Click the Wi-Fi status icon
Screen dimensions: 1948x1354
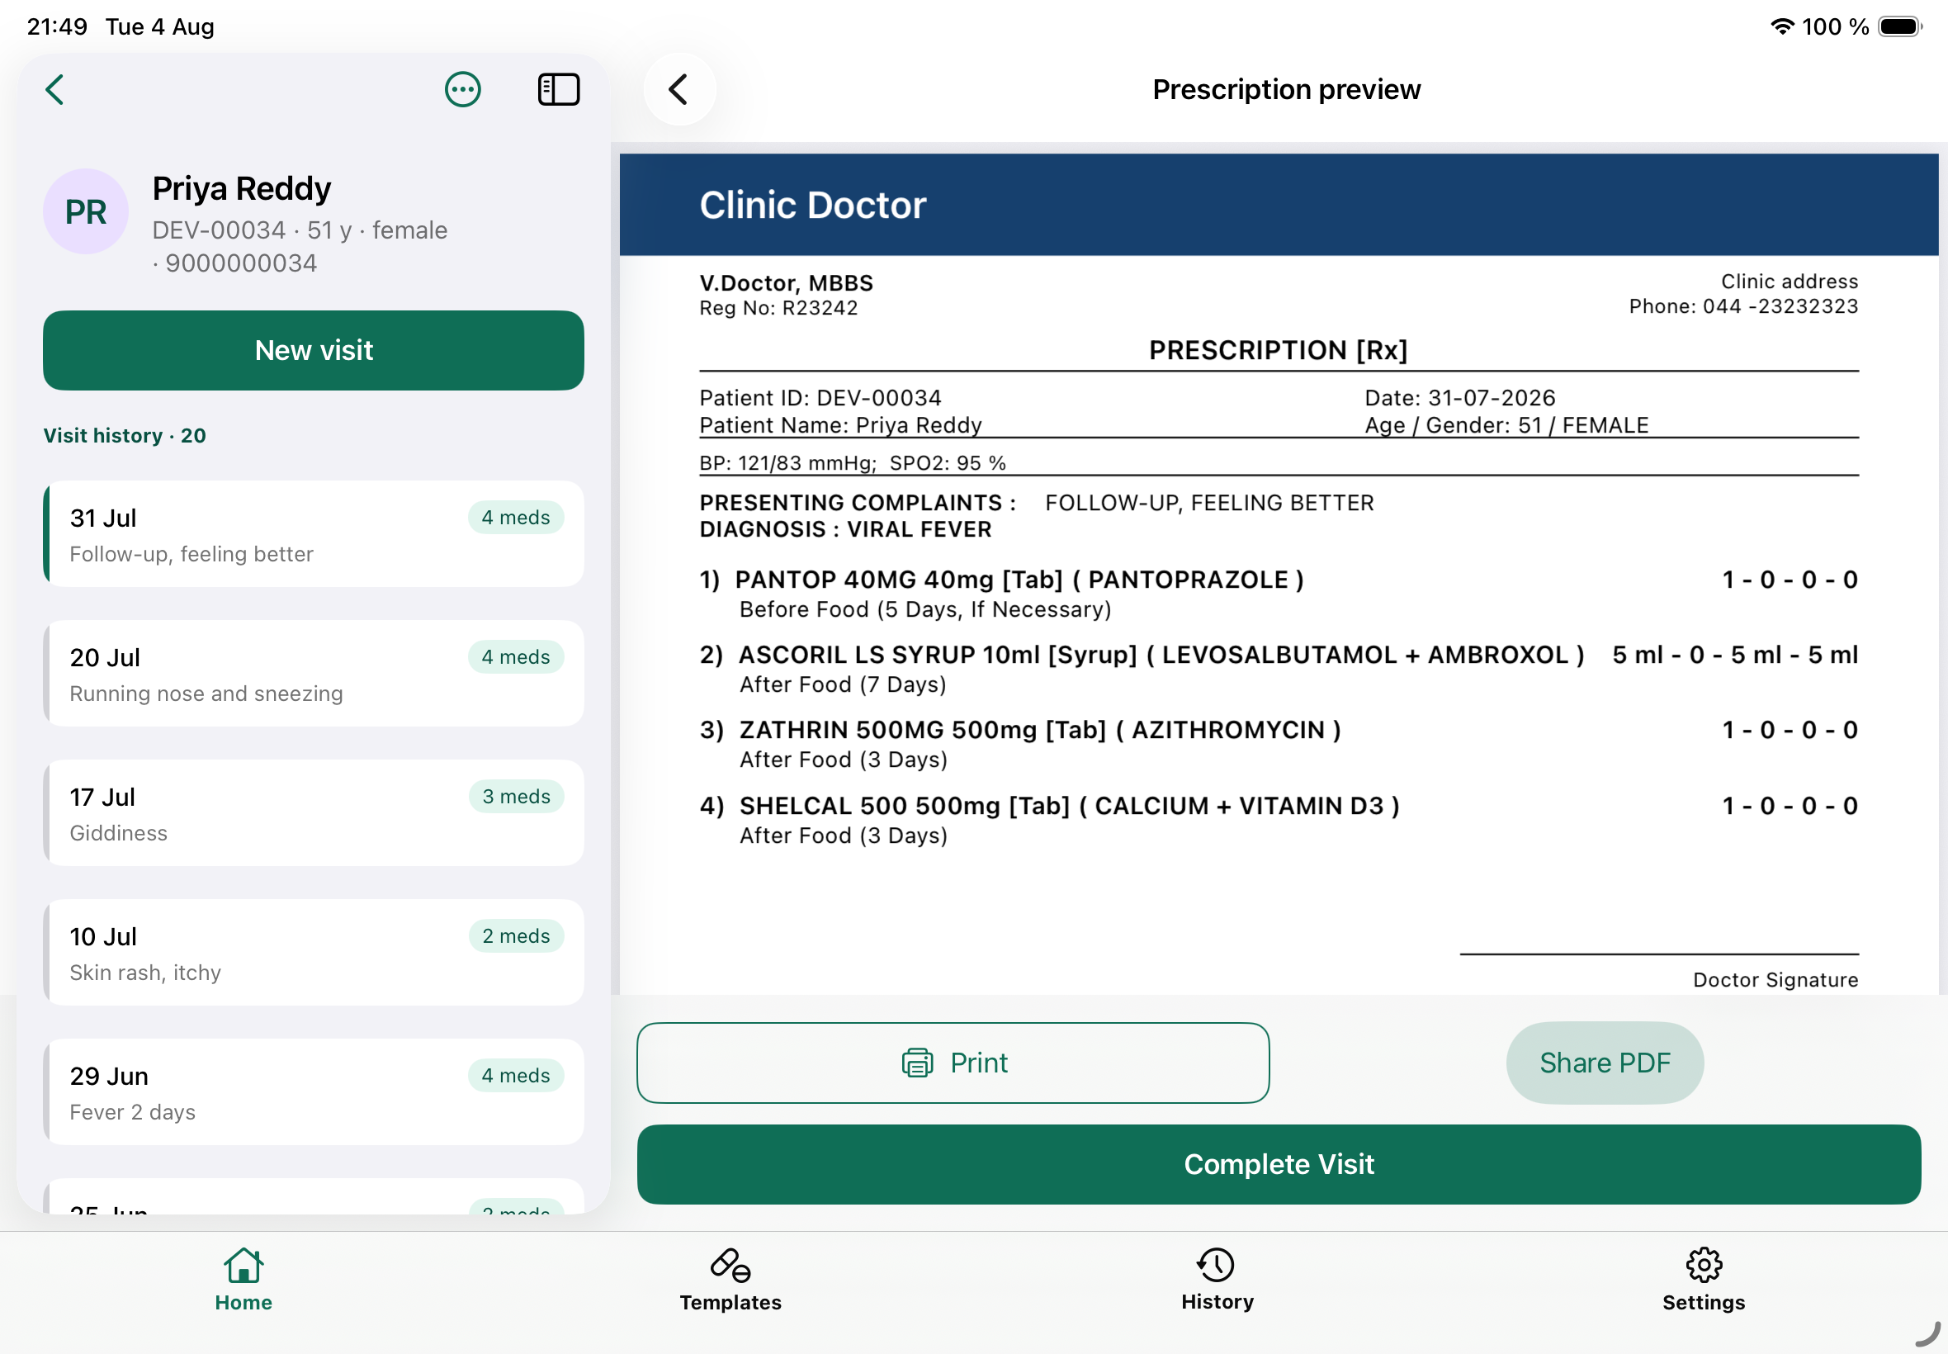pos(1782,26)
